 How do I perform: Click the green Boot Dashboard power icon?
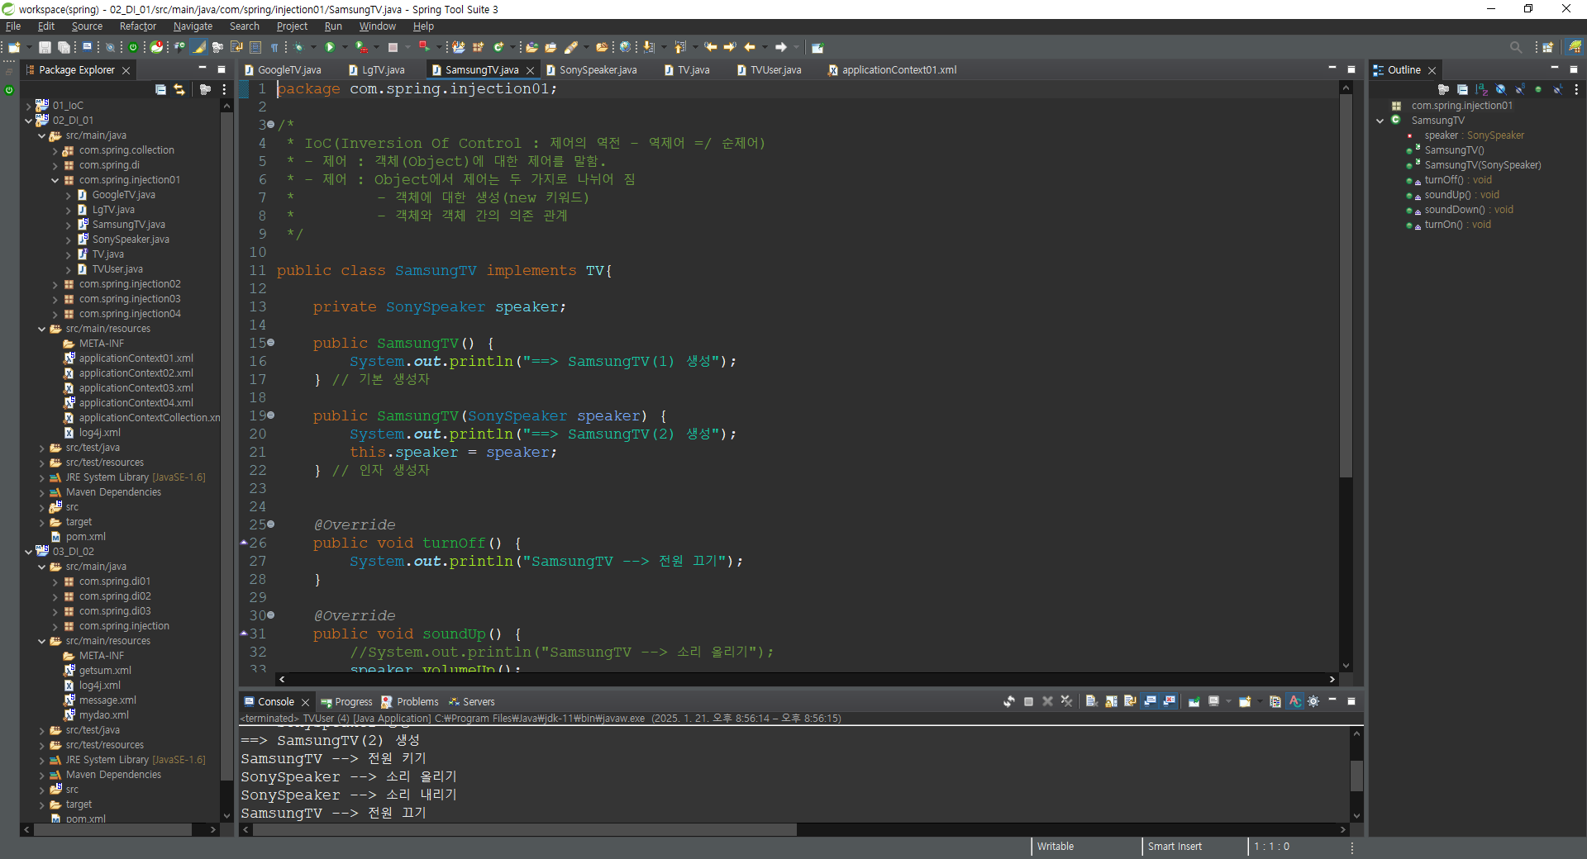132,47
